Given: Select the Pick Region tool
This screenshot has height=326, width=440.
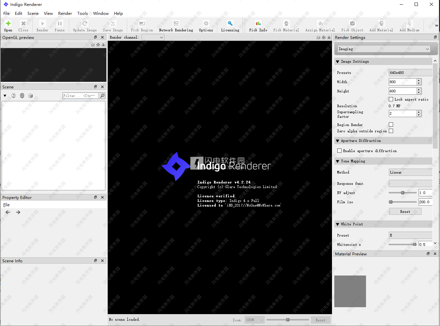Looking at the screenshot, I should pyautogui.click(x=142, y=26).
